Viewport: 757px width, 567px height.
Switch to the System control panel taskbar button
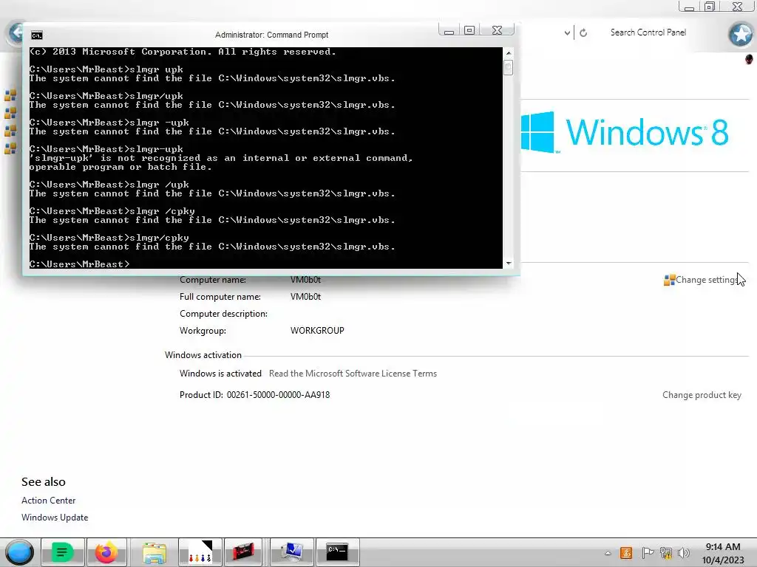click(291, 552)
